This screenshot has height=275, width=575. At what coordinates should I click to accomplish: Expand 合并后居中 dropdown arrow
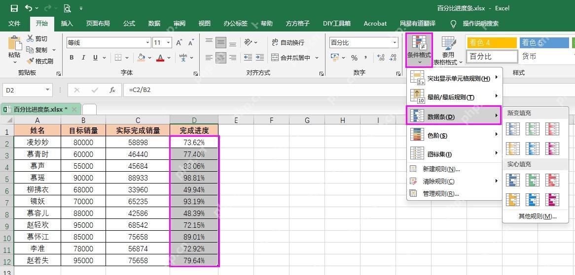click(317, 58)
